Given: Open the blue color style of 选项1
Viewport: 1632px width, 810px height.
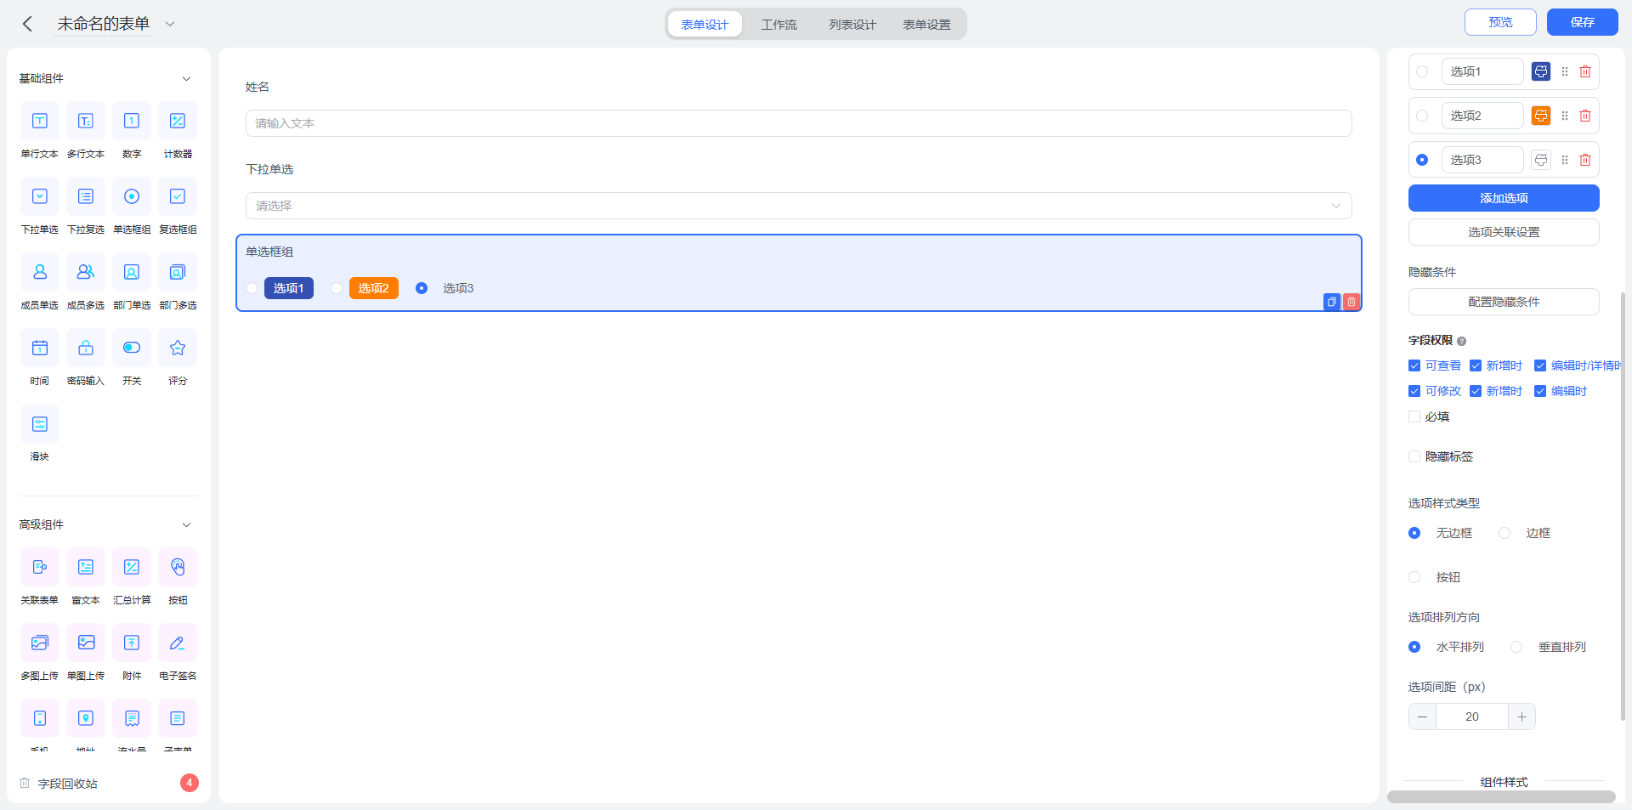Looking at the screenshot, I should point(1541,71).
